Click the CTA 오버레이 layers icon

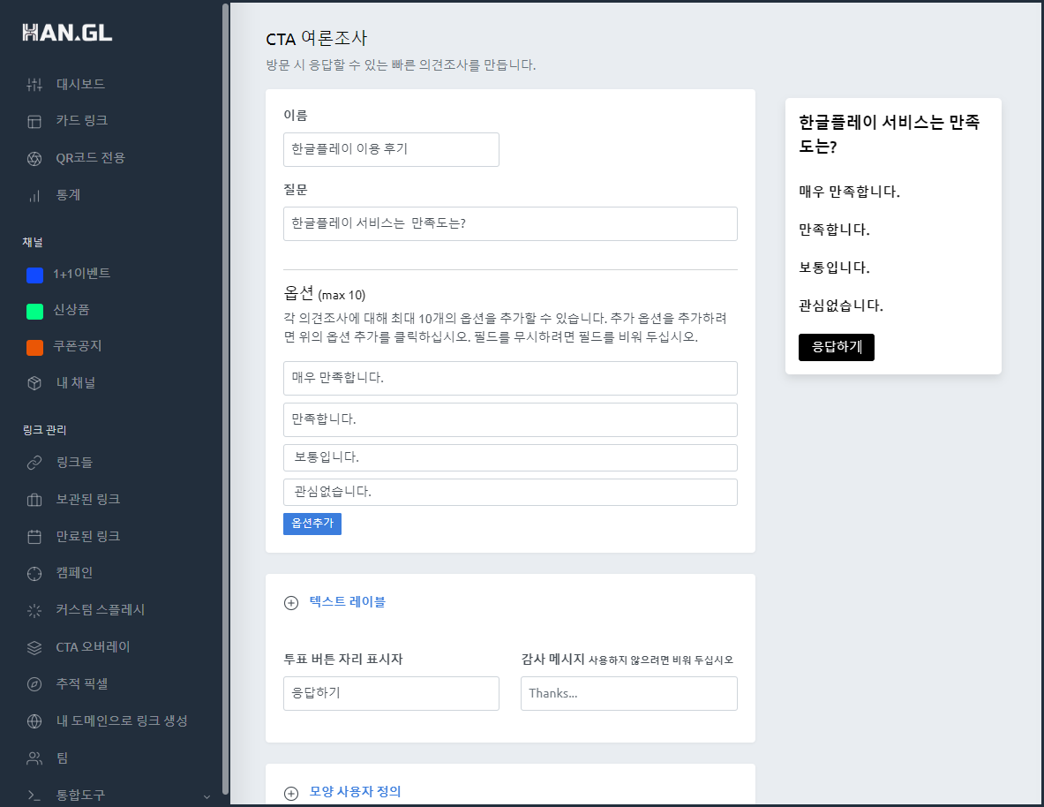(34, 648)
